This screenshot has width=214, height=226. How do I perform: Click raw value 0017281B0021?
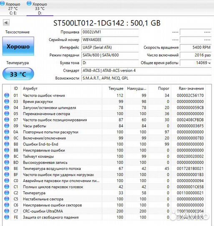190,169
